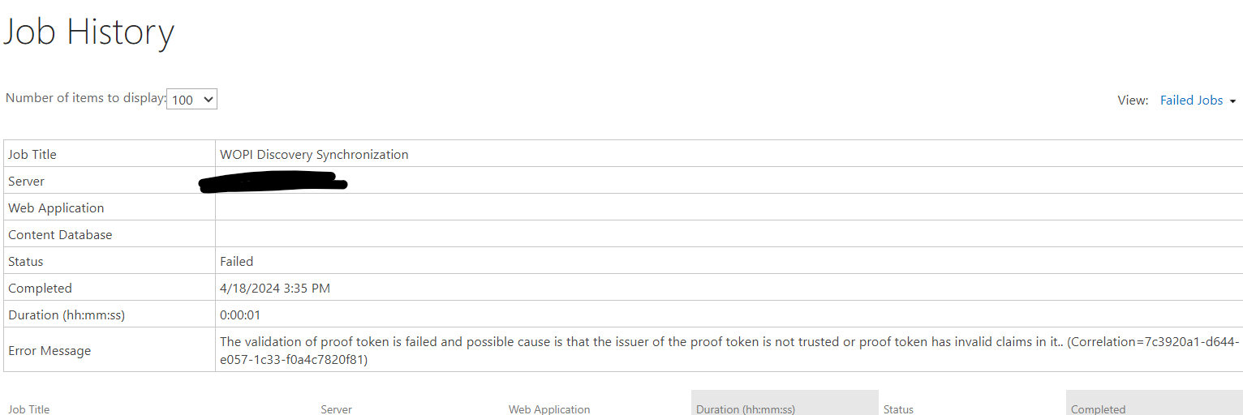Sort by the Job Title column header
The width and height of the screenshot is (1243, 415).
coord(29,409)
